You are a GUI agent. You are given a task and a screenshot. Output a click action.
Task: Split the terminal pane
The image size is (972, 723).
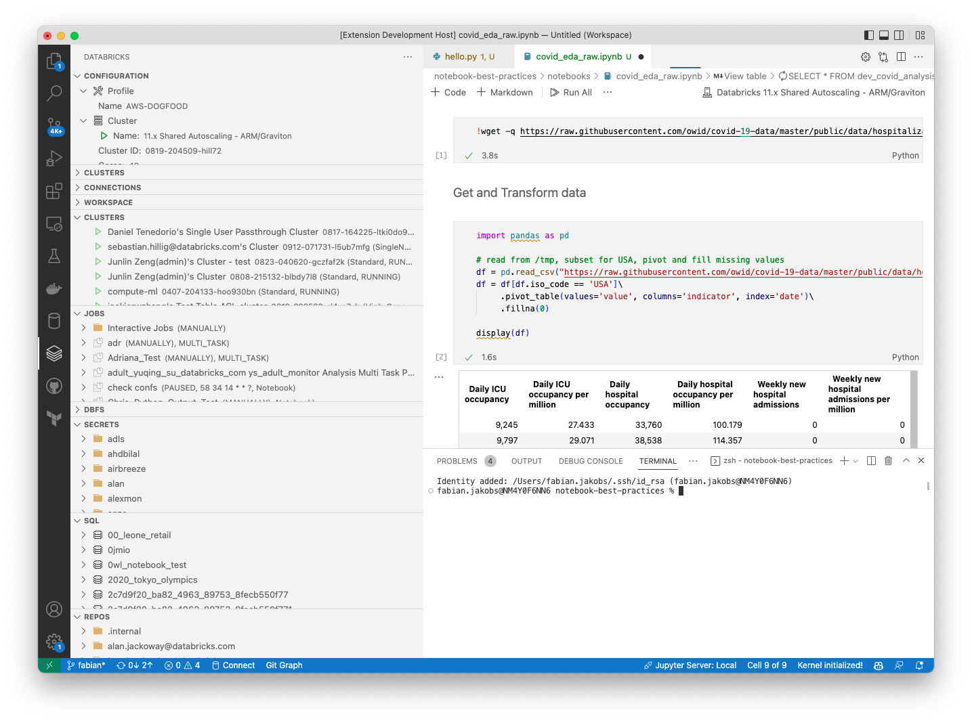(871, 460)
